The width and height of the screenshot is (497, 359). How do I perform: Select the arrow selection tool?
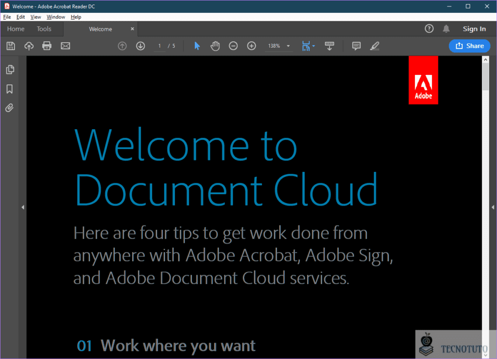(x=197, y=46)
